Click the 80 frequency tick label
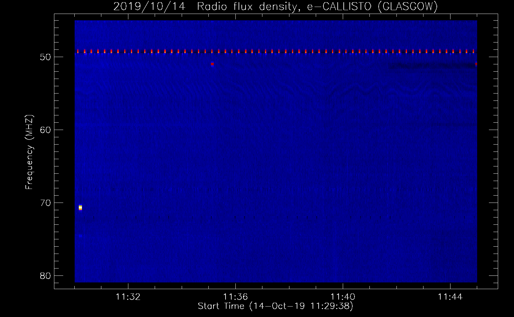The width and height of the screenshot is (514, 317). point(45,276)
